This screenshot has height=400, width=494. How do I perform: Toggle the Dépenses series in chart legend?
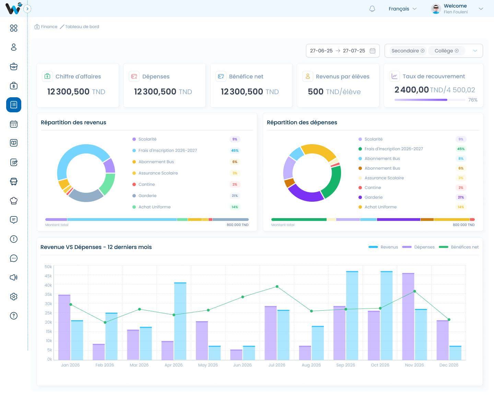(418, 247)
